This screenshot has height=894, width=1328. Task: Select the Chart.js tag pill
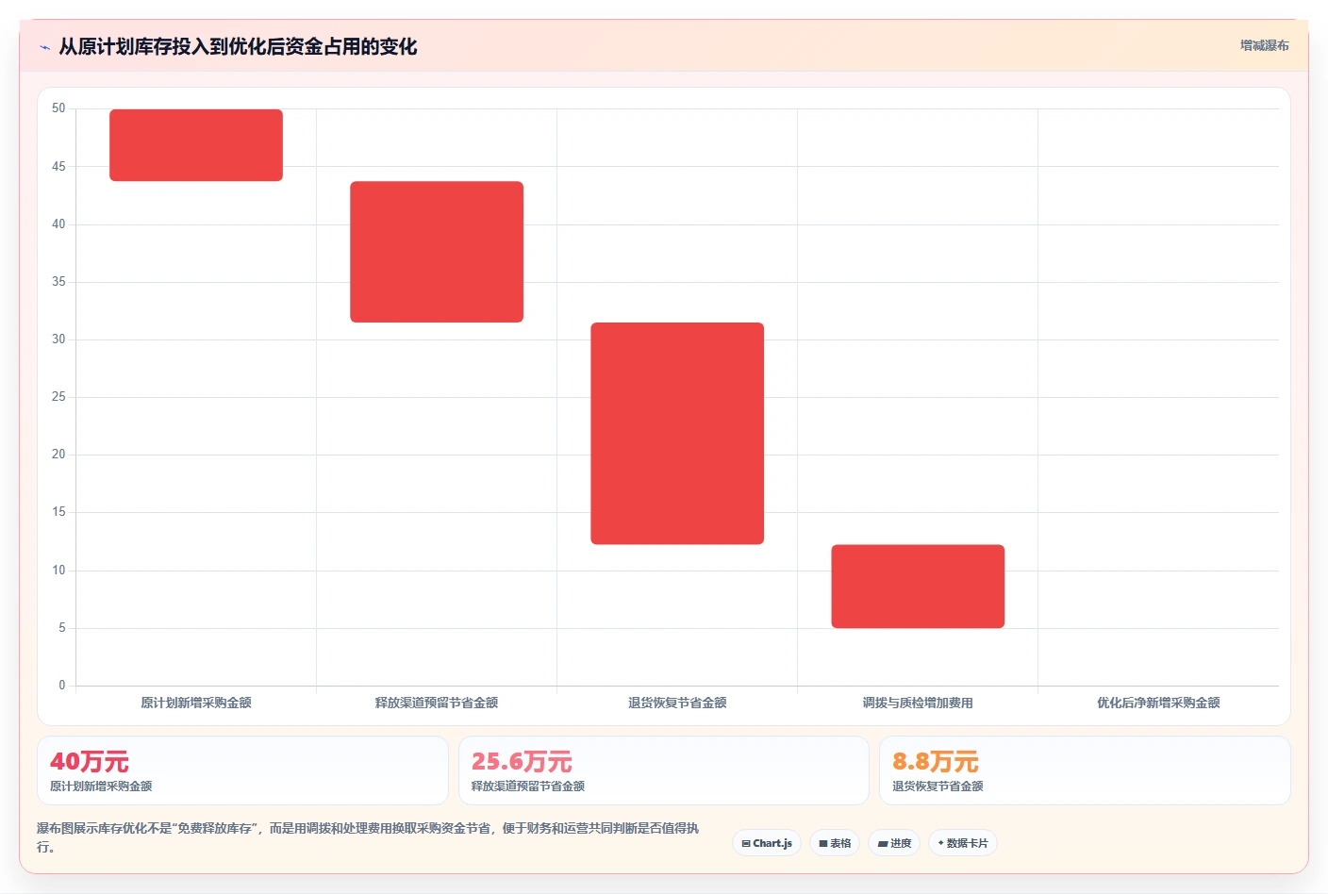[767, 843]
